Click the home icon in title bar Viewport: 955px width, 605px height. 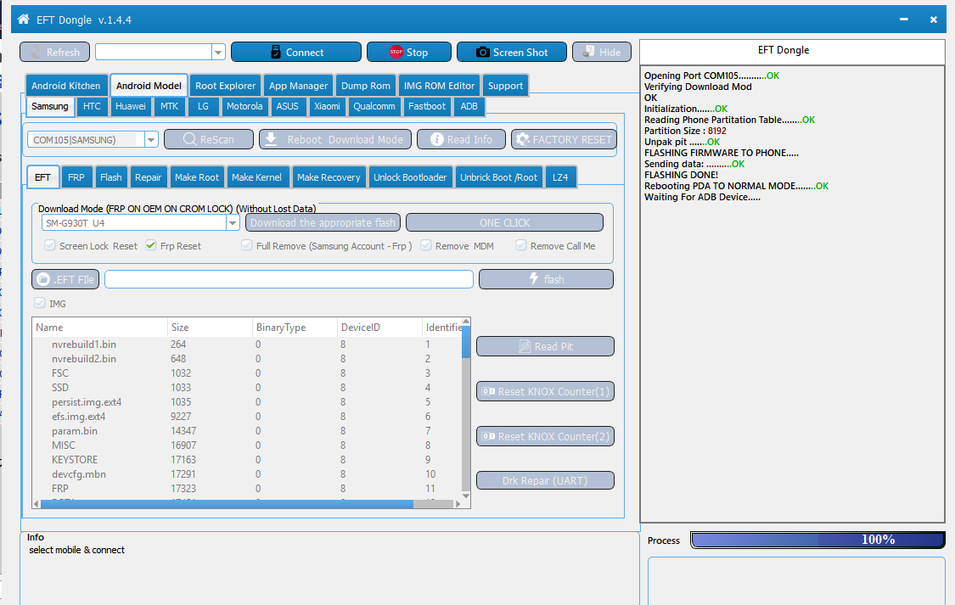[23, 20]
